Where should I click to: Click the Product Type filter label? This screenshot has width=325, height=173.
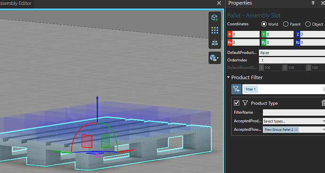pyautogui.click(x=264, y=103)
